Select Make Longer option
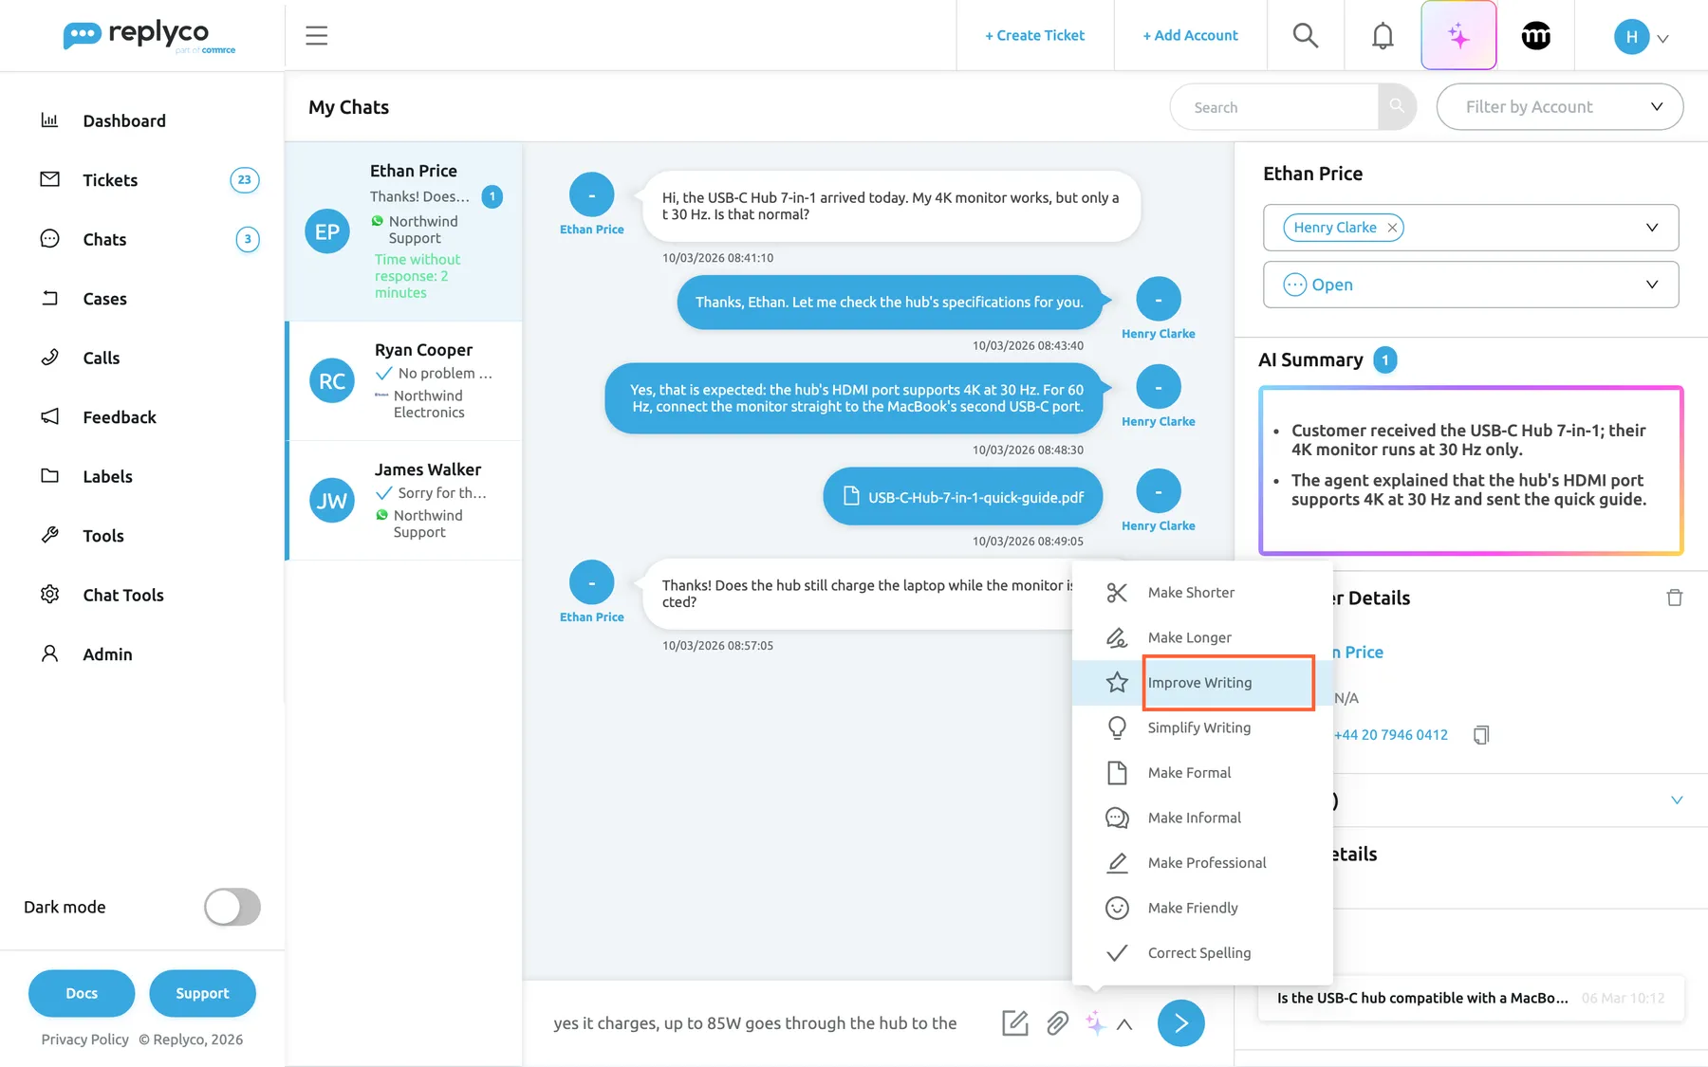 (x=1202, y=637)
